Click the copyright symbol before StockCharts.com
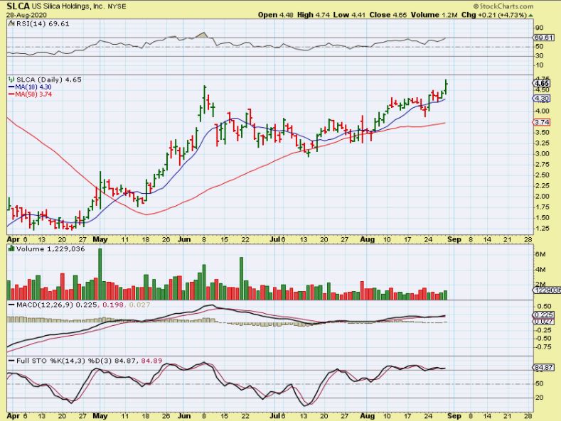Image resolution: width=561 pixels, height=421 pixels. [x=476, y=6]
